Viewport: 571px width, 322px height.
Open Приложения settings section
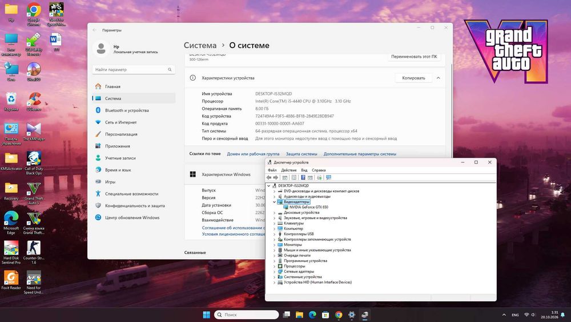click(x=134, y=146)
